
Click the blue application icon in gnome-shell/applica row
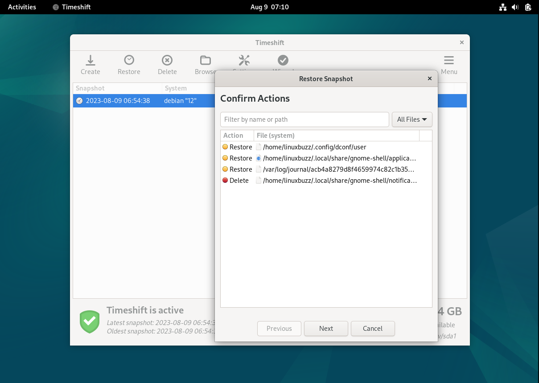point(259,158)
